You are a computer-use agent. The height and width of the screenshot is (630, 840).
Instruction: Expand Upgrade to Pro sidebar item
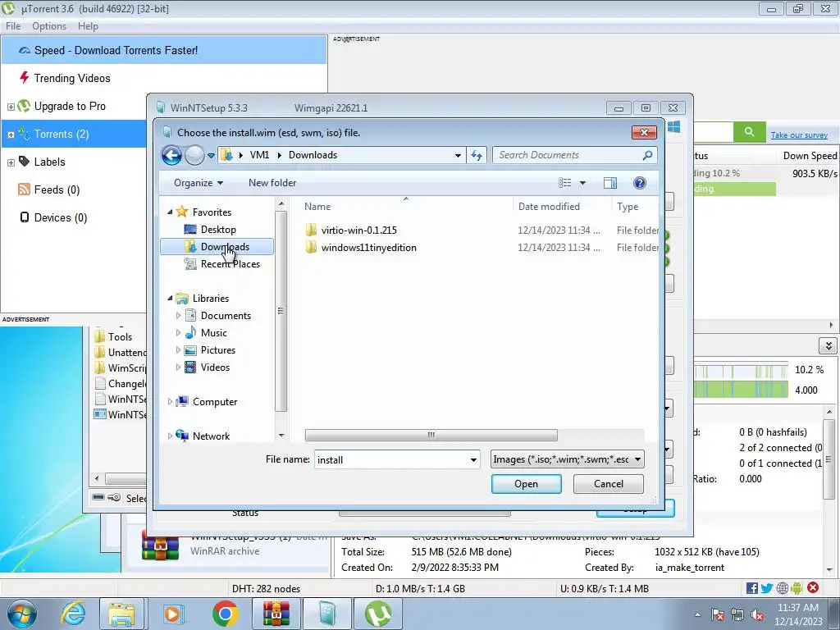(x=11, y=107)
